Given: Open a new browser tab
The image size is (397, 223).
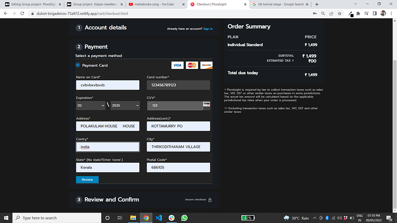Looking at the screenshot, I should pyautogui.click(x=317, y=4).
